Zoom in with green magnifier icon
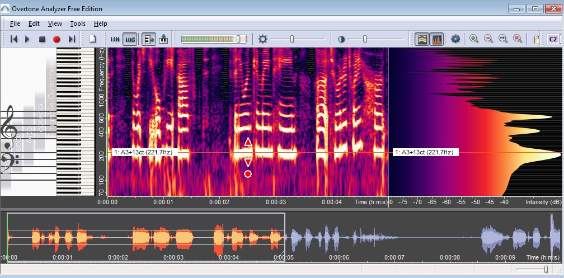This screenshot has height=278, width=564. [x=474, y=39]
